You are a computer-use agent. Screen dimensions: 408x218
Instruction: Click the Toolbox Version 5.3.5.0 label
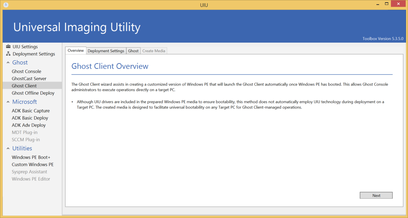point(383,39)
